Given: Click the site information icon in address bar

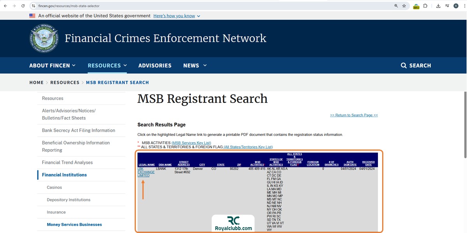Looking at the screenshot, I should [x=33, y=6].
